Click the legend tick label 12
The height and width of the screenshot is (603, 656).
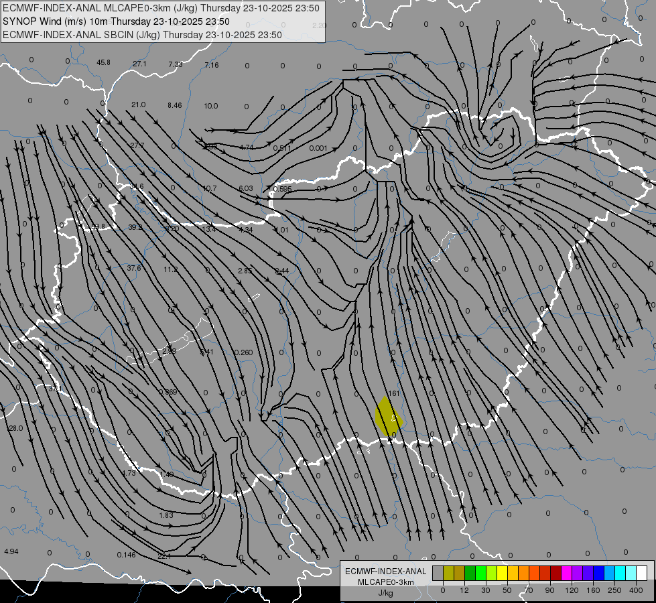464,590
